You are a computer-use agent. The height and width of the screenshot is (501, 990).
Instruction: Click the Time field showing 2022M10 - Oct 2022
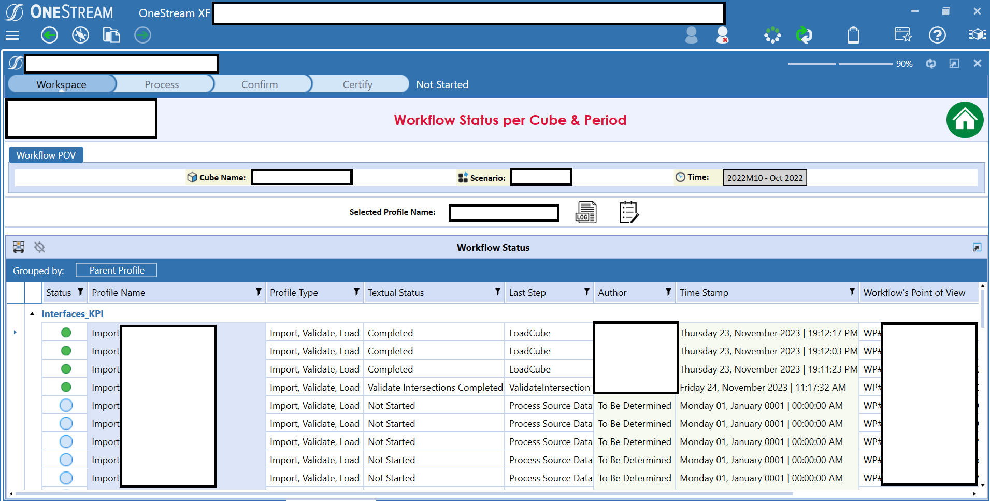(x=765, y=177)
